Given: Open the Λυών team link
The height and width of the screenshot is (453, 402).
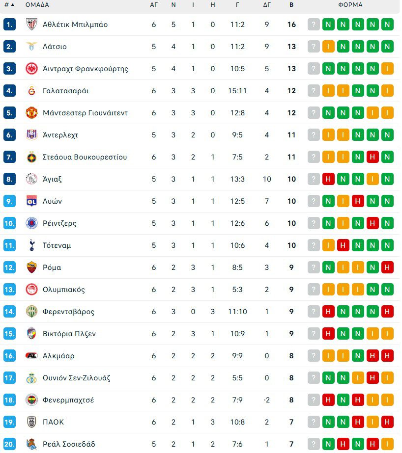Looking at the screenshot, I should click(52, 201).
